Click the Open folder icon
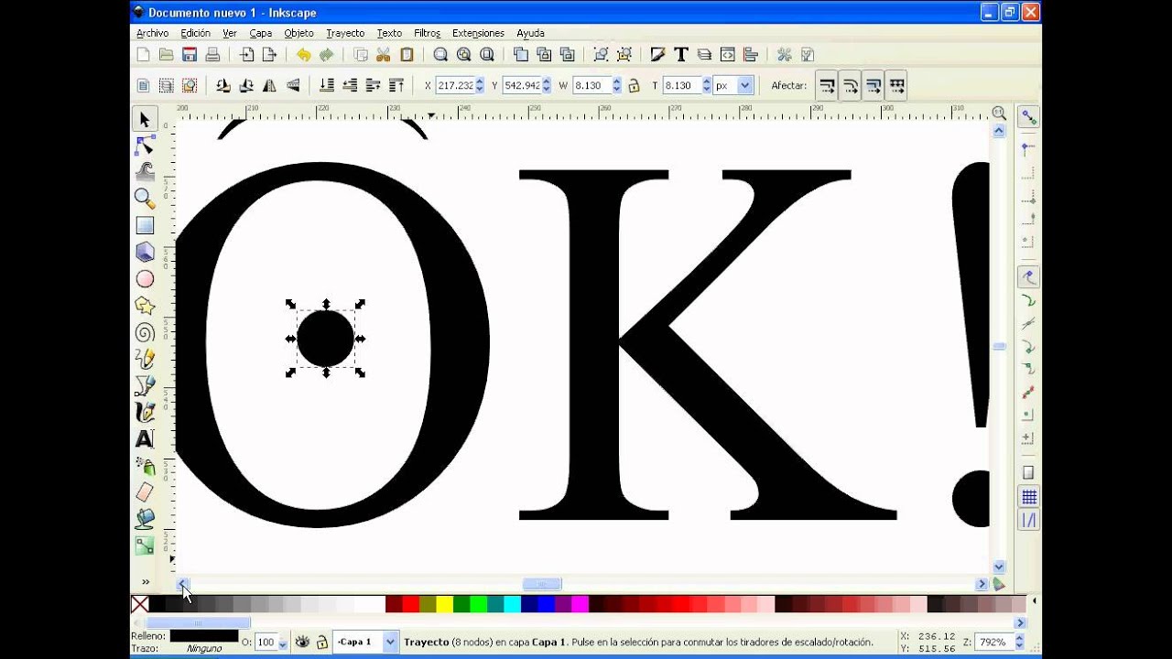The width and height of the screenshot is (1172, 659). click(x=166, y=55)
